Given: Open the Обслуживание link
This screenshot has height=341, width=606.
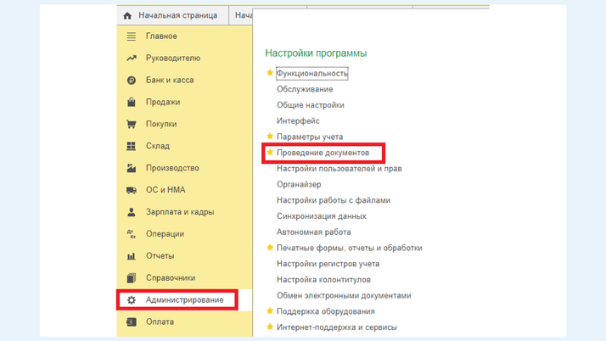Looking at the screenshot, I should [305, 89].
